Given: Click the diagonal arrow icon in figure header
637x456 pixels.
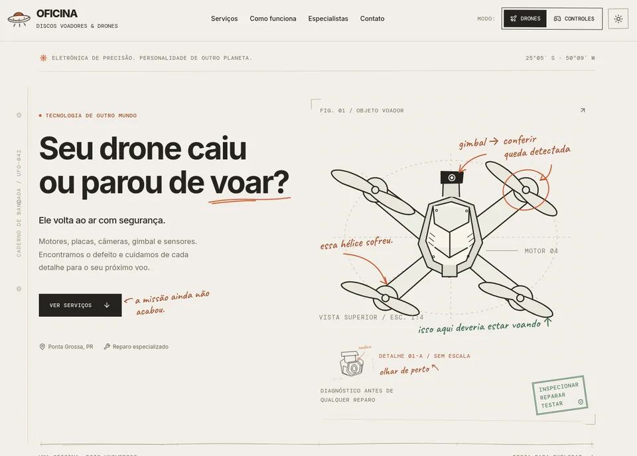Looking at the screenshot, I should coord(583,110).
